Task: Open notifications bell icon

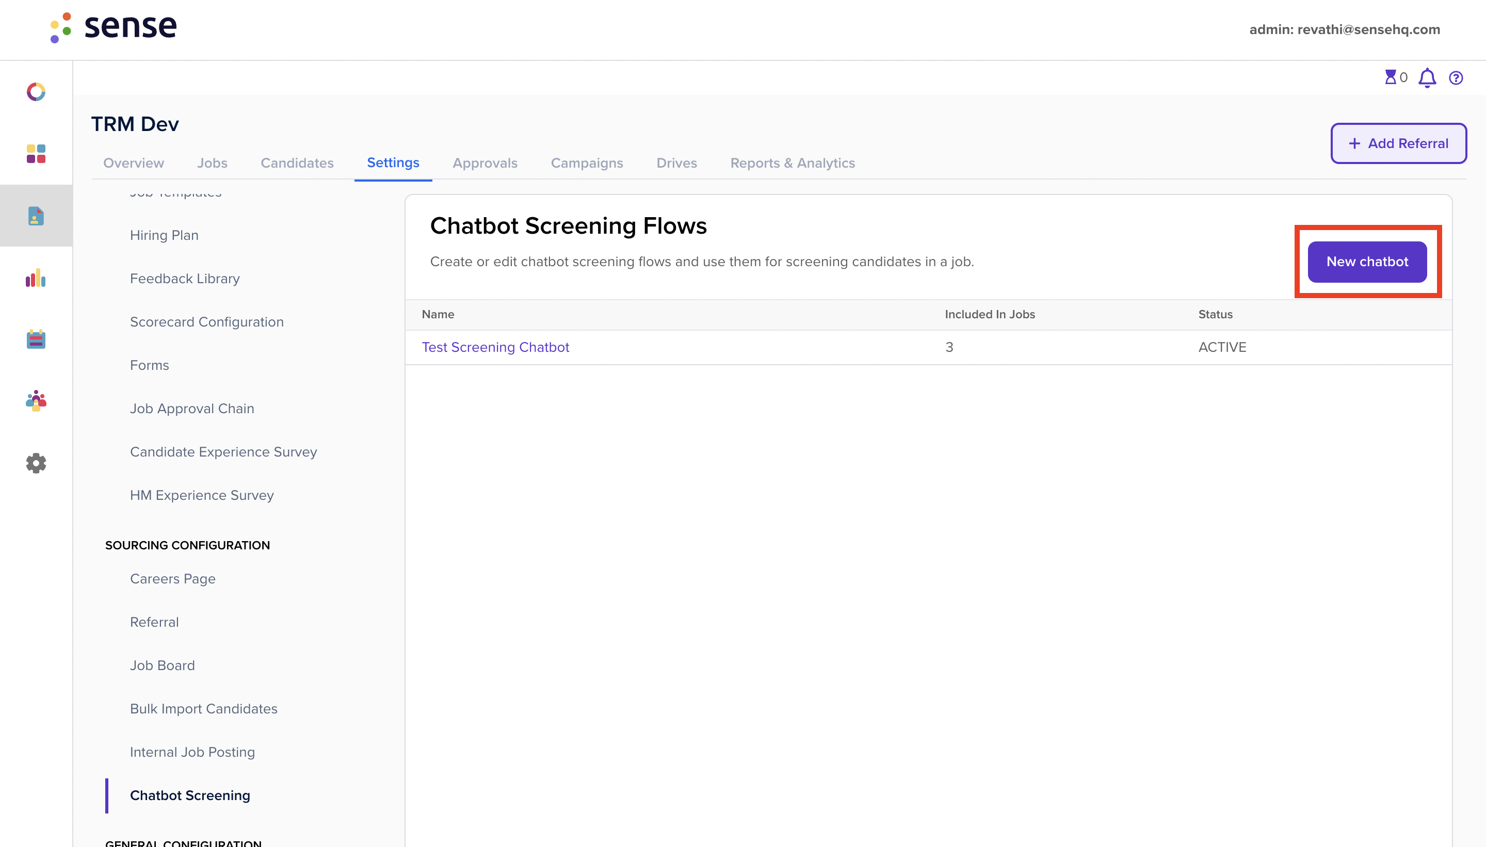Action: 1427,78
